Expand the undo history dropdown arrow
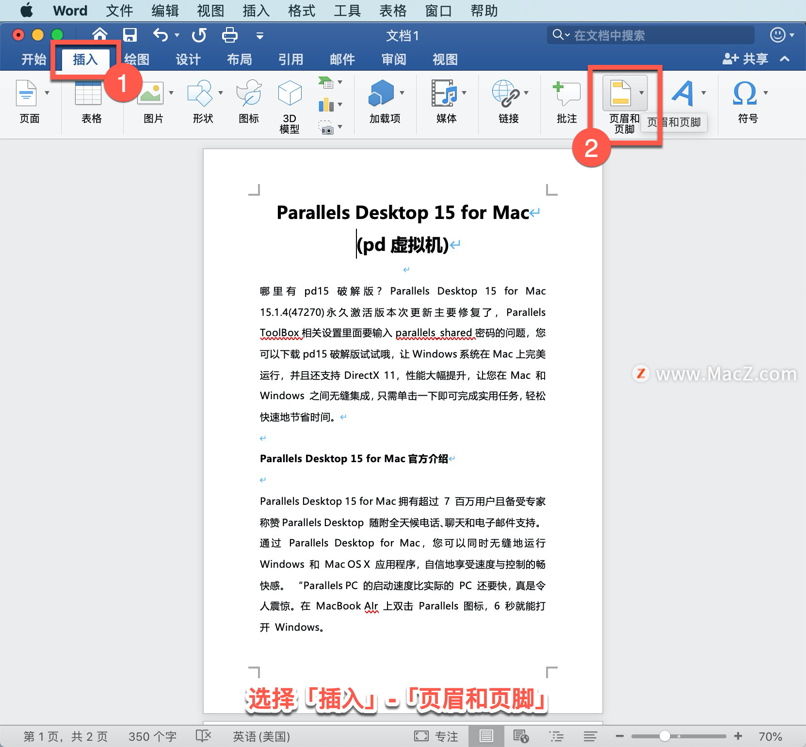Image resolution: width=806 pixels, height=747 pixels. [177, 35]
